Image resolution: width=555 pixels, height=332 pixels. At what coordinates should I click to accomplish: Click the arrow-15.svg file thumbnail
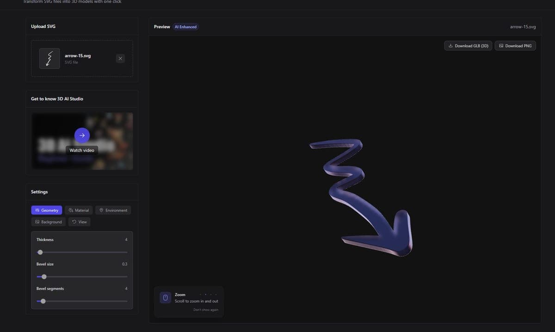(49, 58)
